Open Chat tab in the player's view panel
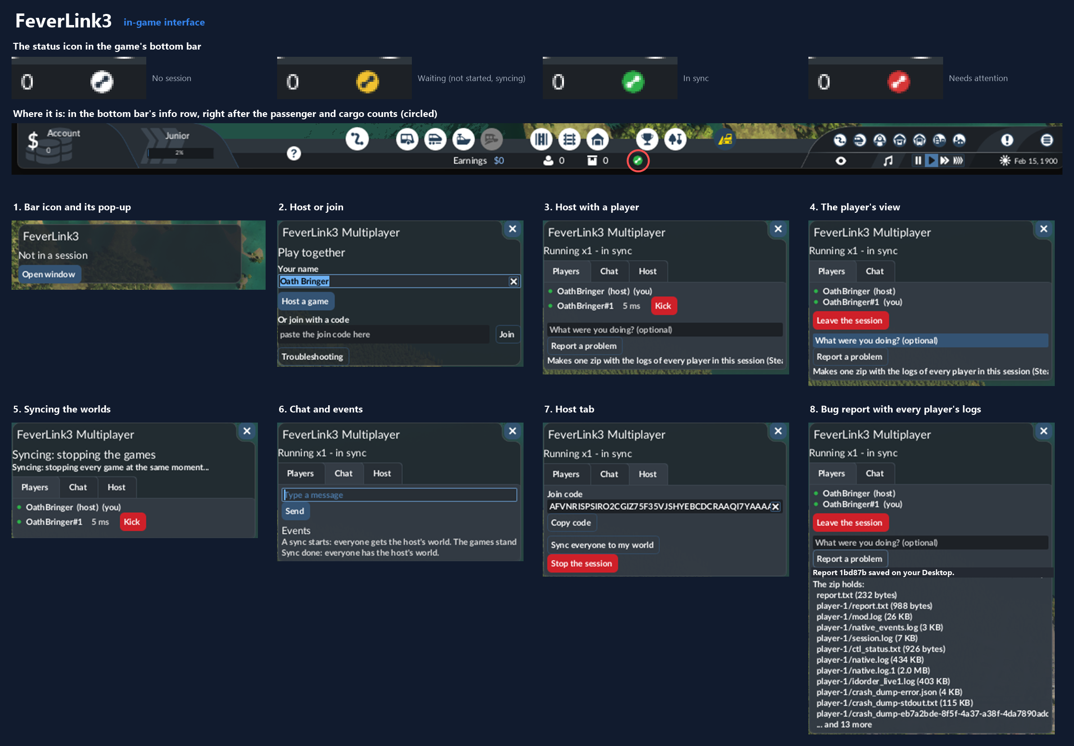 pyautogui.click(x=875, y=271)
